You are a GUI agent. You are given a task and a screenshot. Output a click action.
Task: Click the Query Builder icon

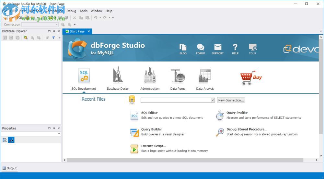click(x=134, y=132)
